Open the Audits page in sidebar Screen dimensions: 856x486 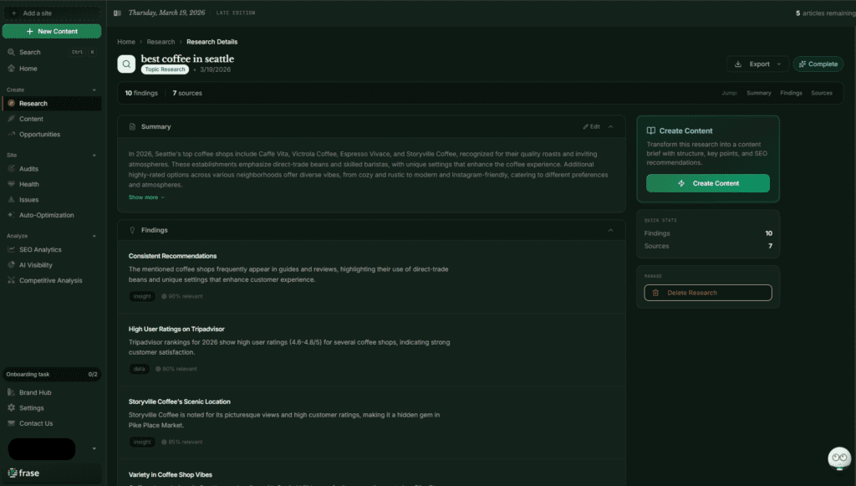click(28, 169)
